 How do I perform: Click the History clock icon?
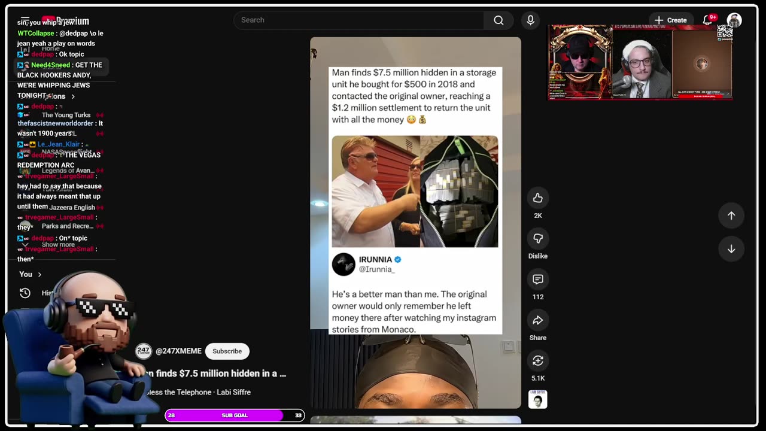pyautogui.click(x=25, y=293)
